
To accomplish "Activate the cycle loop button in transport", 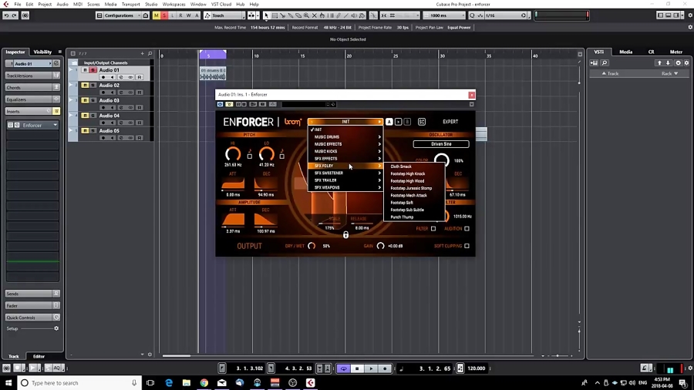I will pyautogui.click(x=344, y=368).
